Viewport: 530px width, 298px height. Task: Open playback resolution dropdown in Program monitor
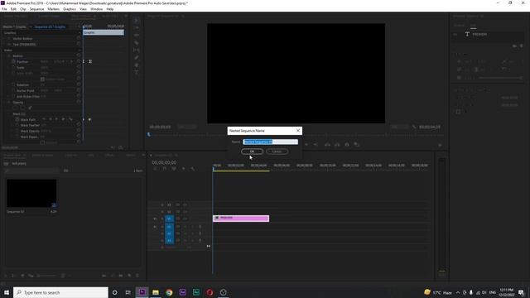pos(399,127)
